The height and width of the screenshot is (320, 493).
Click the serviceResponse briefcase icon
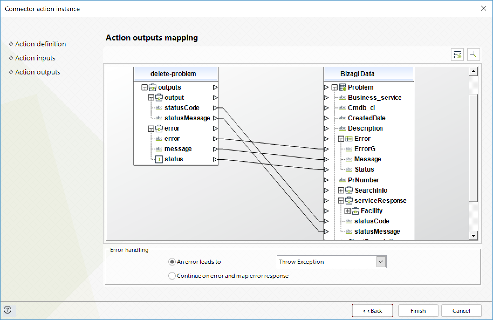(349, 200)
